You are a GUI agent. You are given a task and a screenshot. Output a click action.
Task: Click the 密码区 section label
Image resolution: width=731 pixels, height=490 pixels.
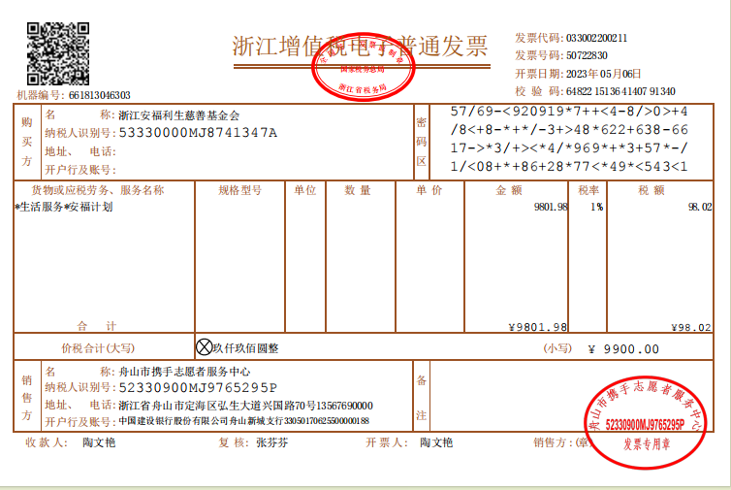421,142
